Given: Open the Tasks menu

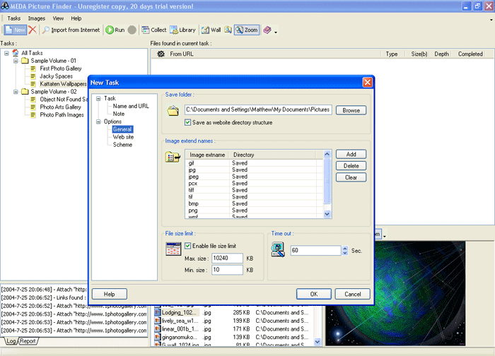Looking at the screenshot, I should coord(14,18).
